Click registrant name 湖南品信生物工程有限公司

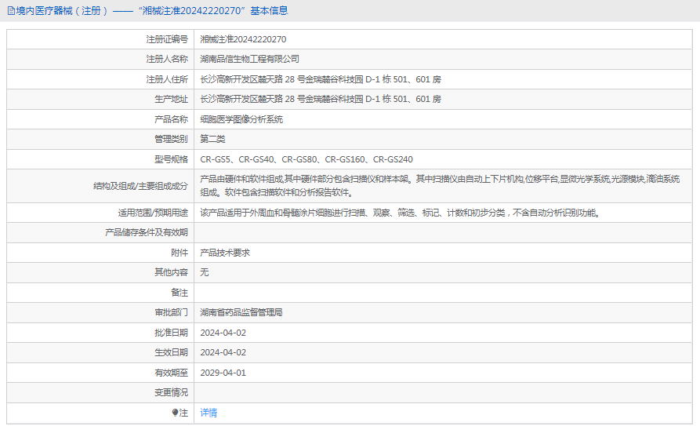coord(249,59)
